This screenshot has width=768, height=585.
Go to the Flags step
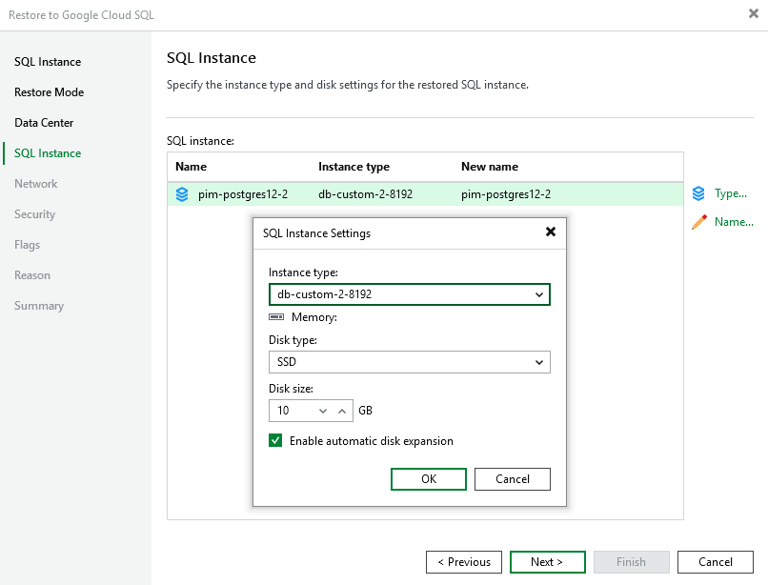click(x=27, y=245)
